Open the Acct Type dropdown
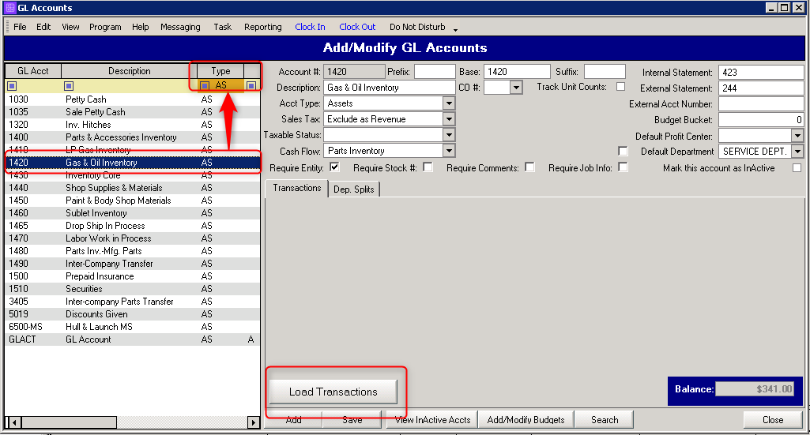This screenshot has height=435, width=810. pyautogui.click(x=449, y=103)
